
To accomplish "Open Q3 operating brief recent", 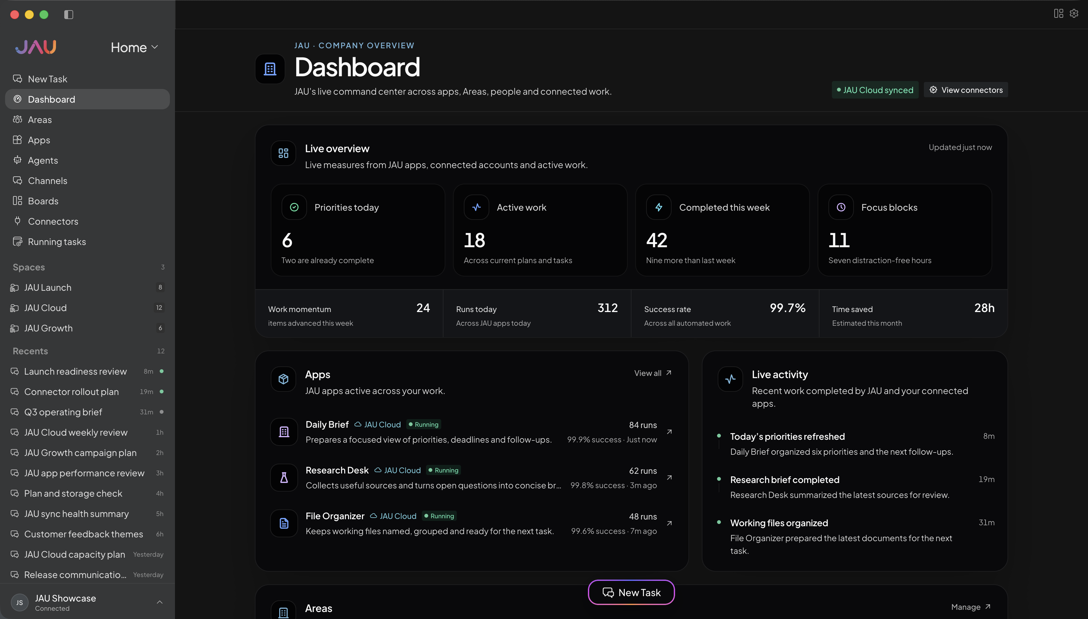I will (x=87, y=412).
